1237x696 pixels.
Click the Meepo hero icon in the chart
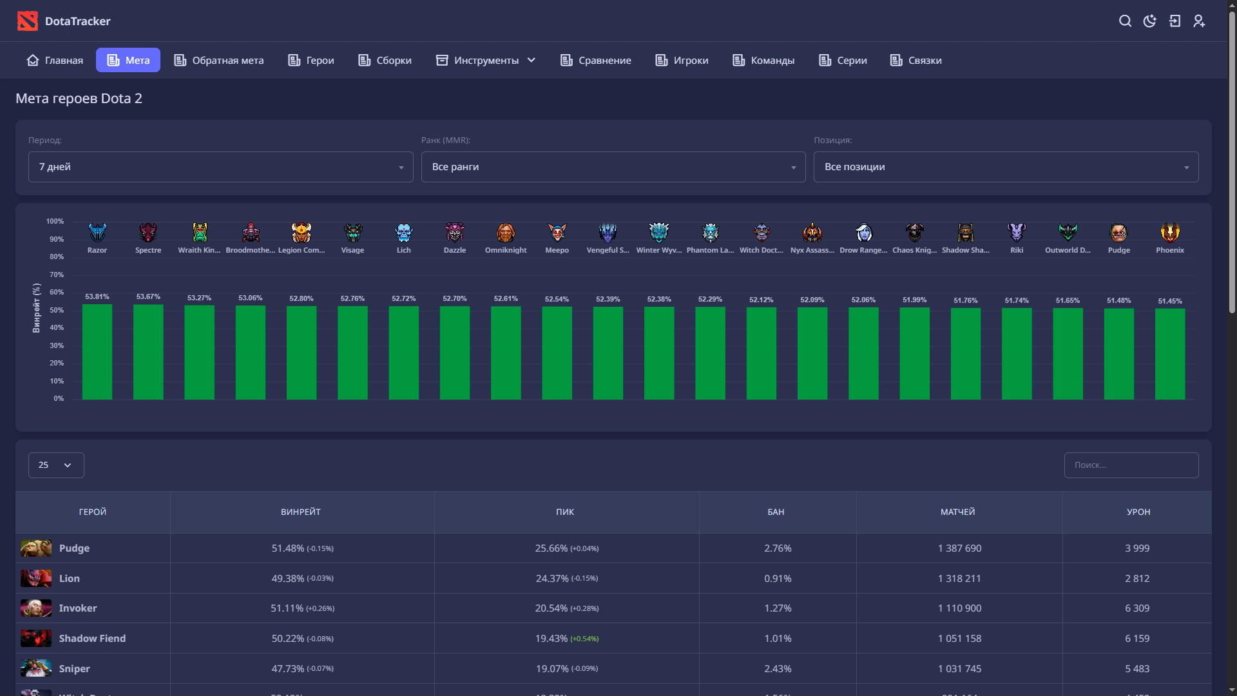tap(557, 232)
